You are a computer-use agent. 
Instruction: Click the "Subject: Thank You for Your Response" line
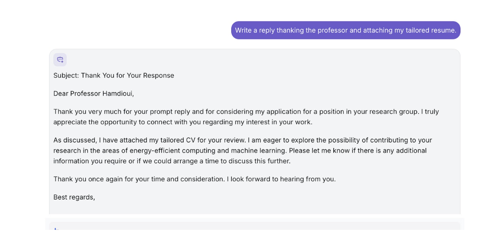pyautogui.click(x=114, y=76)
